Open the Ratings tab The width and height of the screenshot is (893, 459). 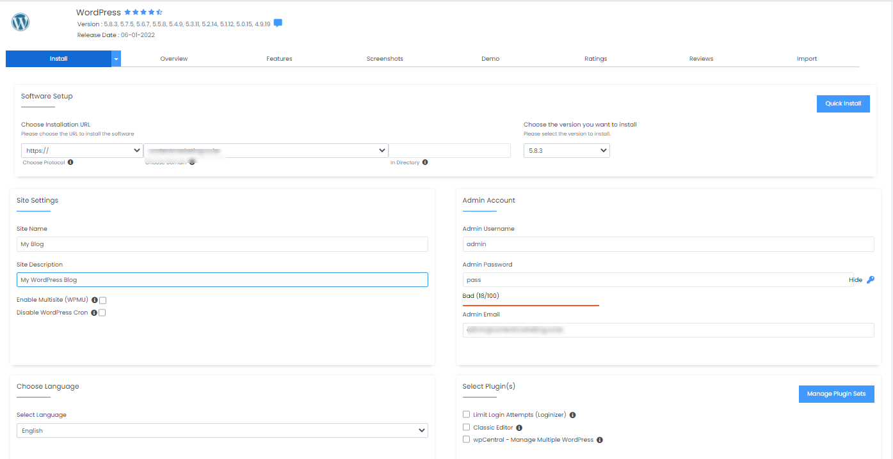(x=595, y=59)
